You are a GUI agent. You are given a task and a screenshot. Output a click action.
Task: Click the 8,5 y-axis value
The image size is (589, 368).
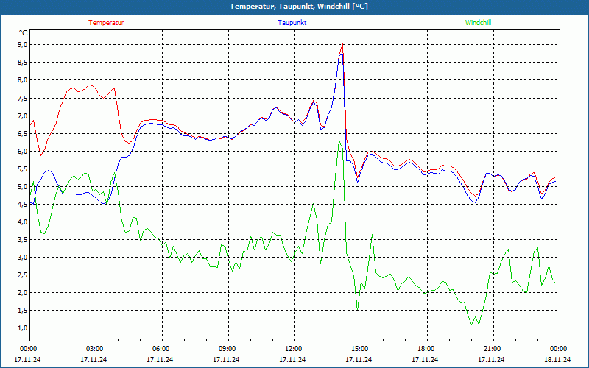tap(23, 63)
